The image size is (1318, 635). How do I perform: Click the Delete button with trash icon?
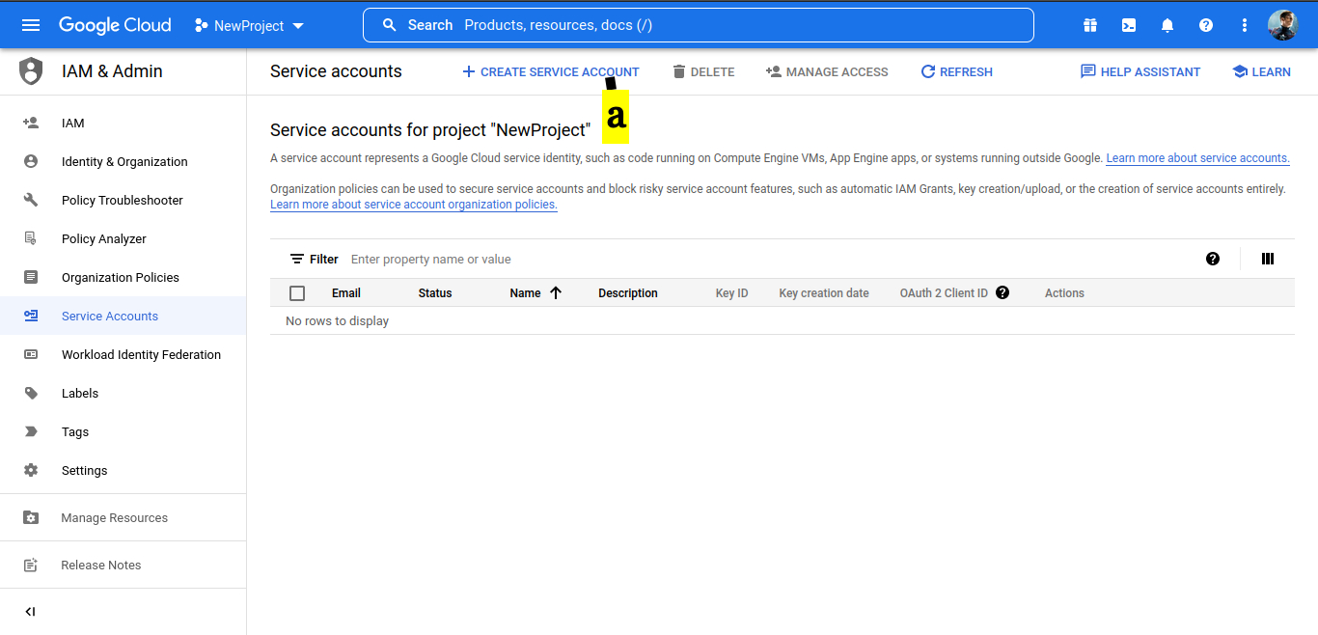(703, 71)
